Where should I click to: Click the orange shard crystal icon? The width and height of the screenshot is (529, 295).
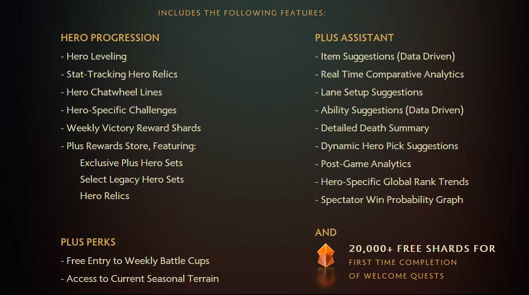tap(326, 255)
